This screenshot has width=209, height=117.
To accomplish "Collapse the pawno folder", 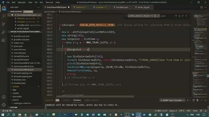I will [x=15, y=100].
